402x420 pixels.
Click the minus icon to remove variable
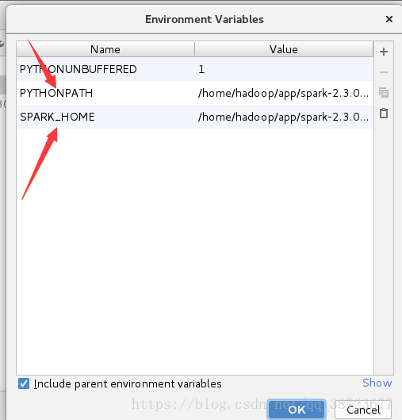click(384, 72)
